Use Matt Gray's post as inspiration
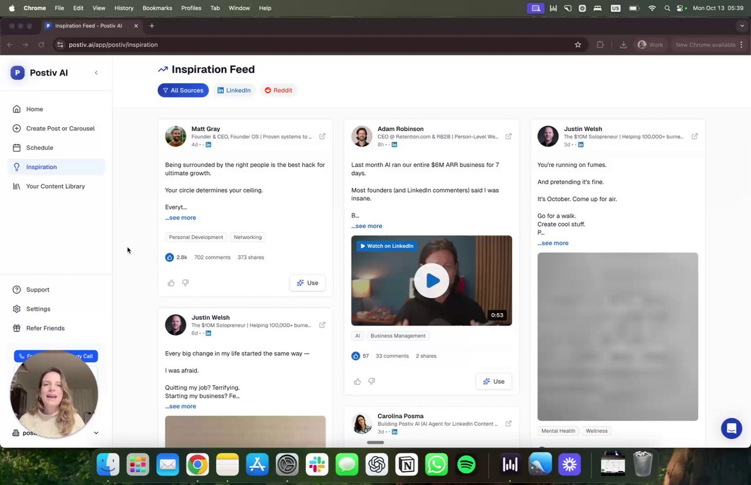This screenshot has height=485, width=751. coord(307,283)
